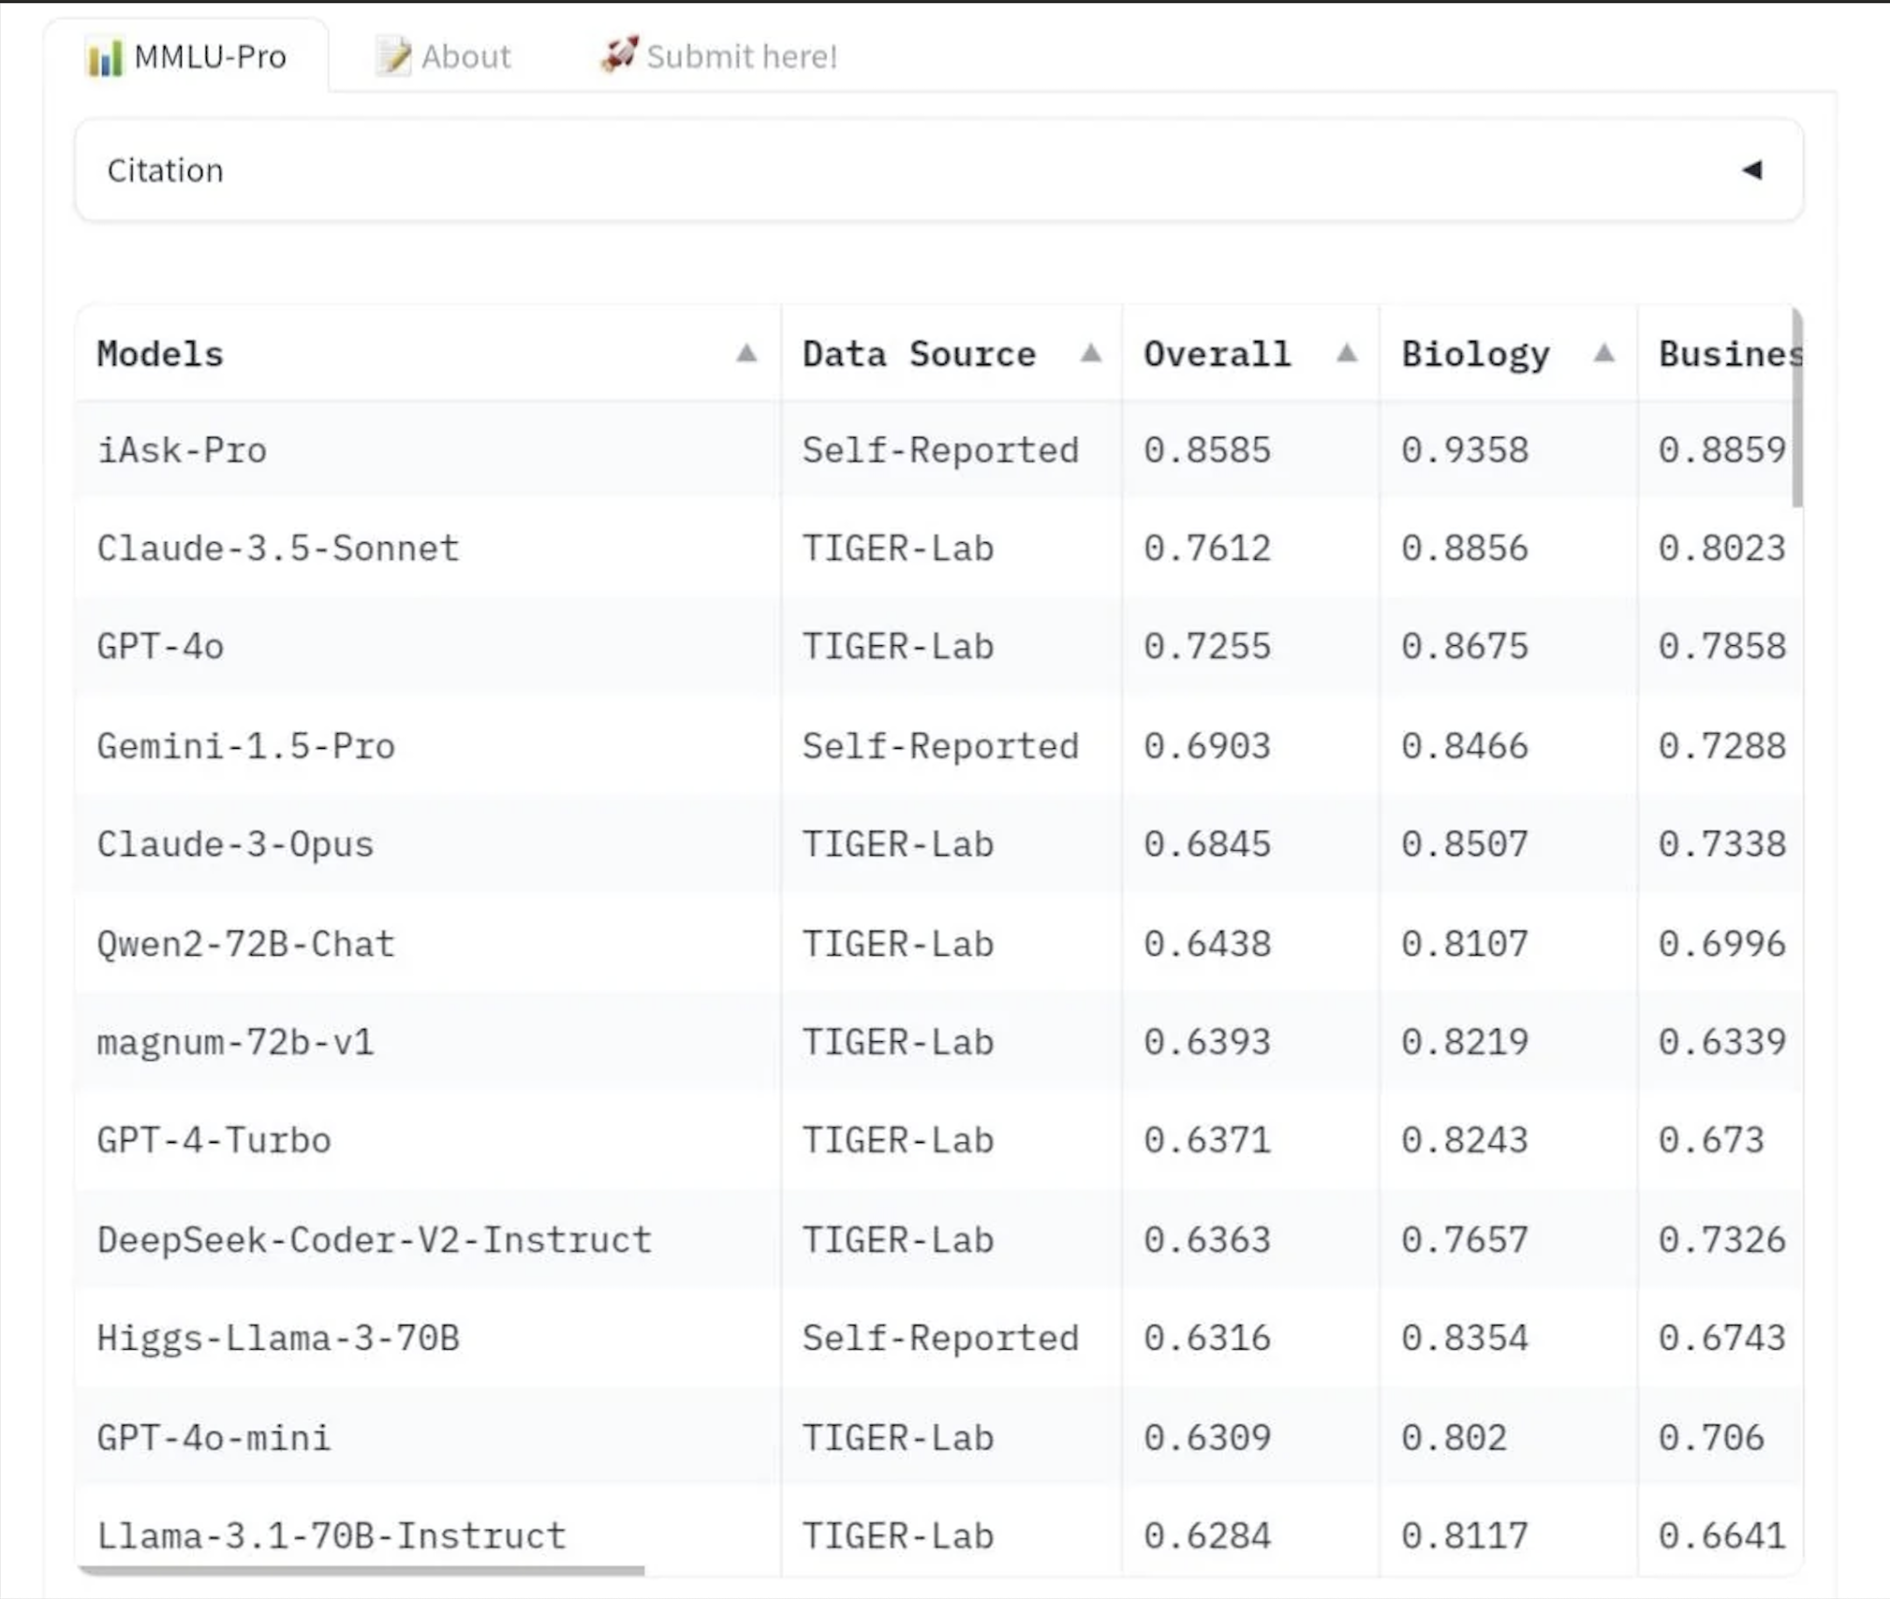Viewport: 1890px width, 1599px height.
Task: Click the Claude-3.5-Sonnet row name
Action: click(x=278, y=549)
